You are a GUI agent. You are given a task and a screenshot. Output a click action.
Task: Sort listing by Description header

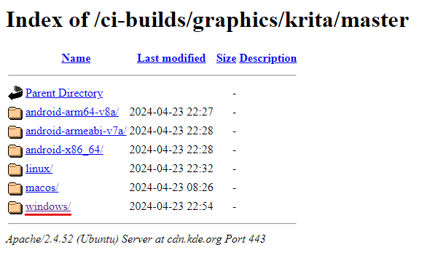click(x=268, y=58)
